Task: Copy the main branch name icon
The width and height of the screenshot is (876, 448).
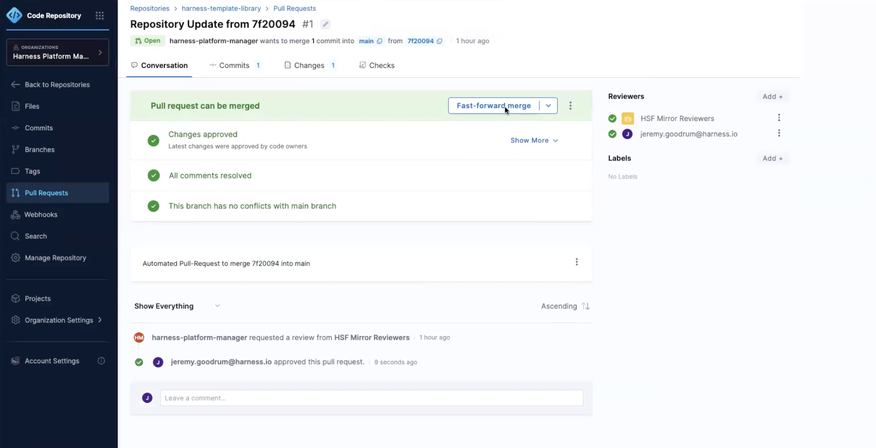Action: point(380,41)
